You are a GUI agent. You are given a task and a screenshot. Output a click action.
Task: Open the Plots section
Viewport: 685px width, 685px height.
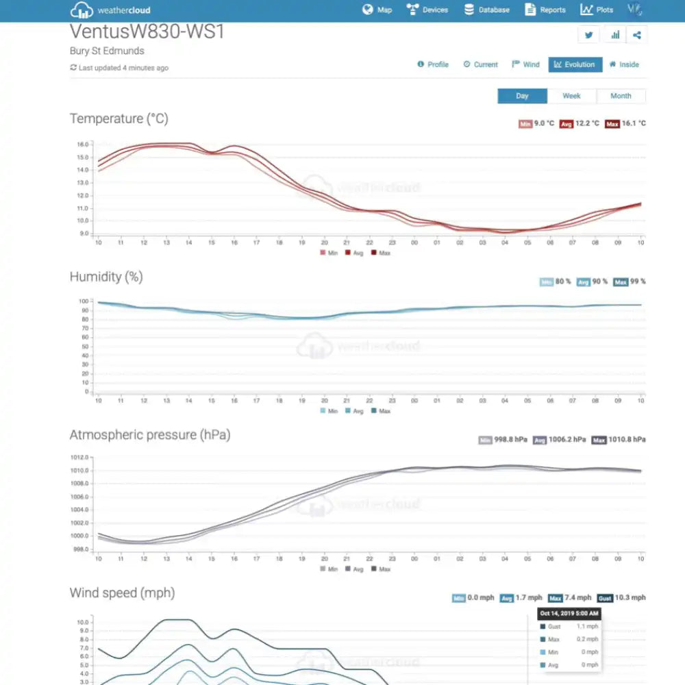pyautogui.click(x=597, y=10)
